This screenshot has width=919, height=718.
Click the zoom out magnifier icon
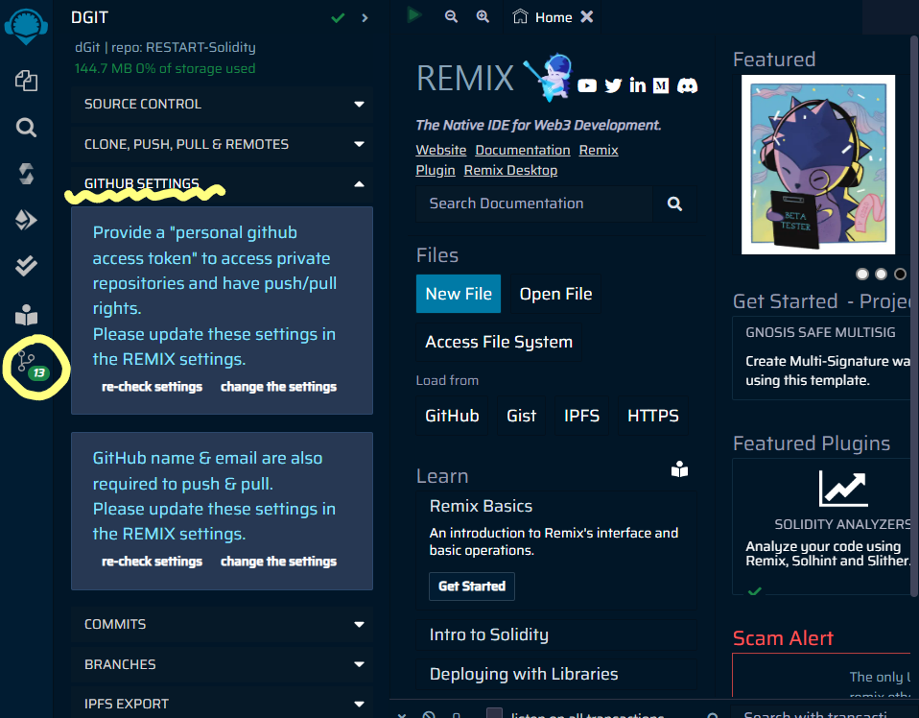click(x=451, y=16)
